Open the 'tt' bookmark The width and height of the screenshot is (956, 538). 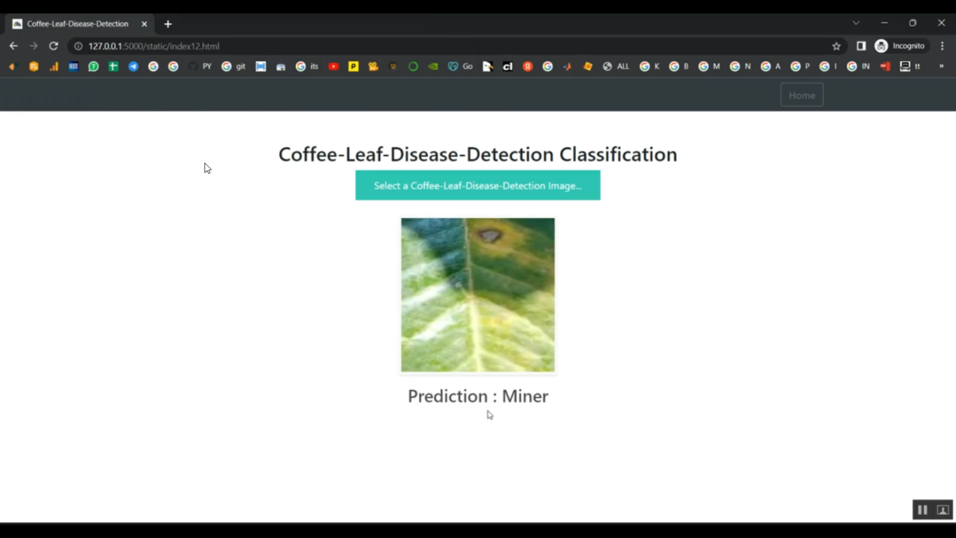pos(910,66)
